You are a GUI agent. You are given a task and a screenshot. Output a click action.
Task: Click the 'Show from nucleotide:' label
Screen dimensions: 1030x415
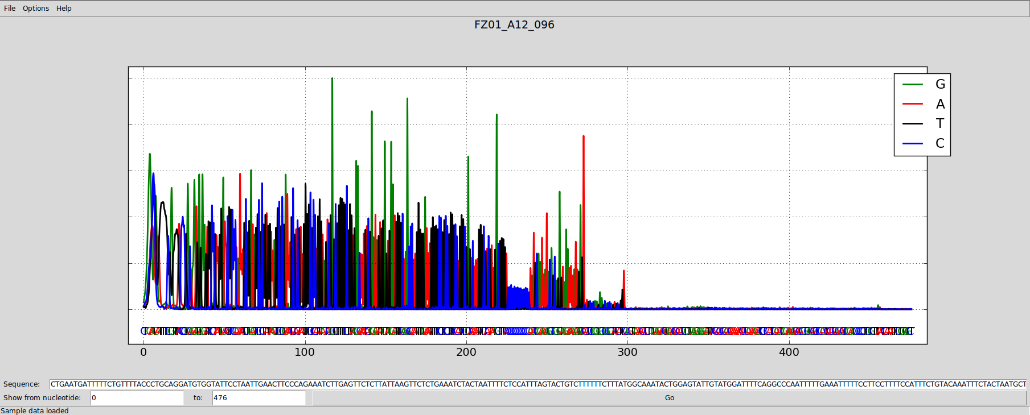click(42, 398)
